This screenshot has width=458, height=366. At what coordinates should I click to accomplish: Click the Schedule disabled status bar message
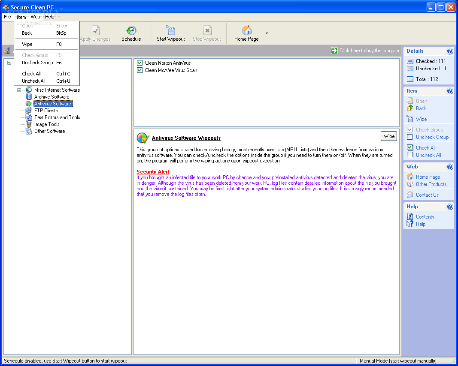coord(65,361)
